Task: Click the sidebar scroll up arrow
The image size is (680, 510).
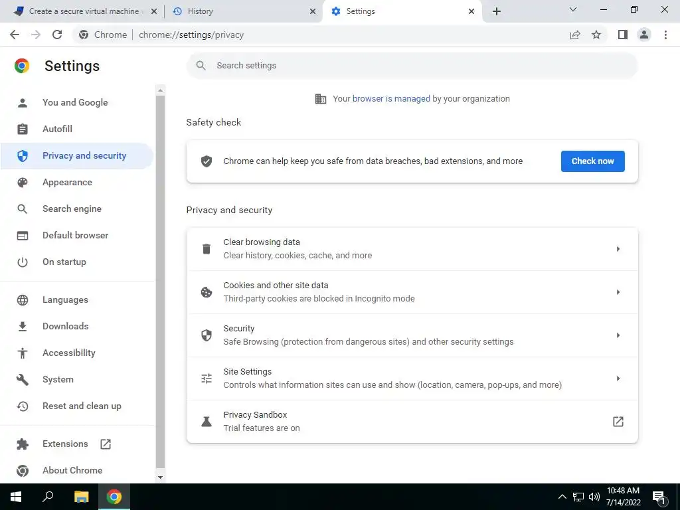Action: pyautogui.click(x=161, y=90)
